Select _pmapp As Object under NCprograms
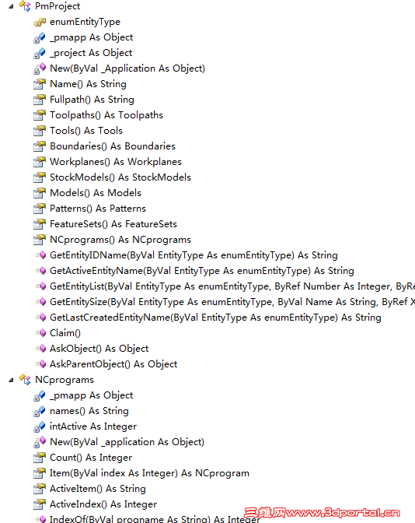Image resolution: width=415 pixels, height=523 pixels. click(x=91, y=395)
